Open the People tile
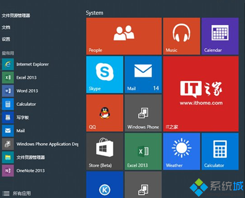The width and height of the screenshot is (245, 198). point(124,36)
